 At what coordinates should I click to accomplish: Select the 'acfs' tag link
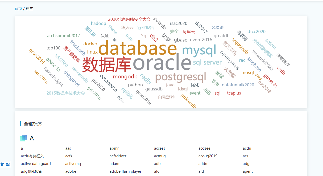pos(68,156)
